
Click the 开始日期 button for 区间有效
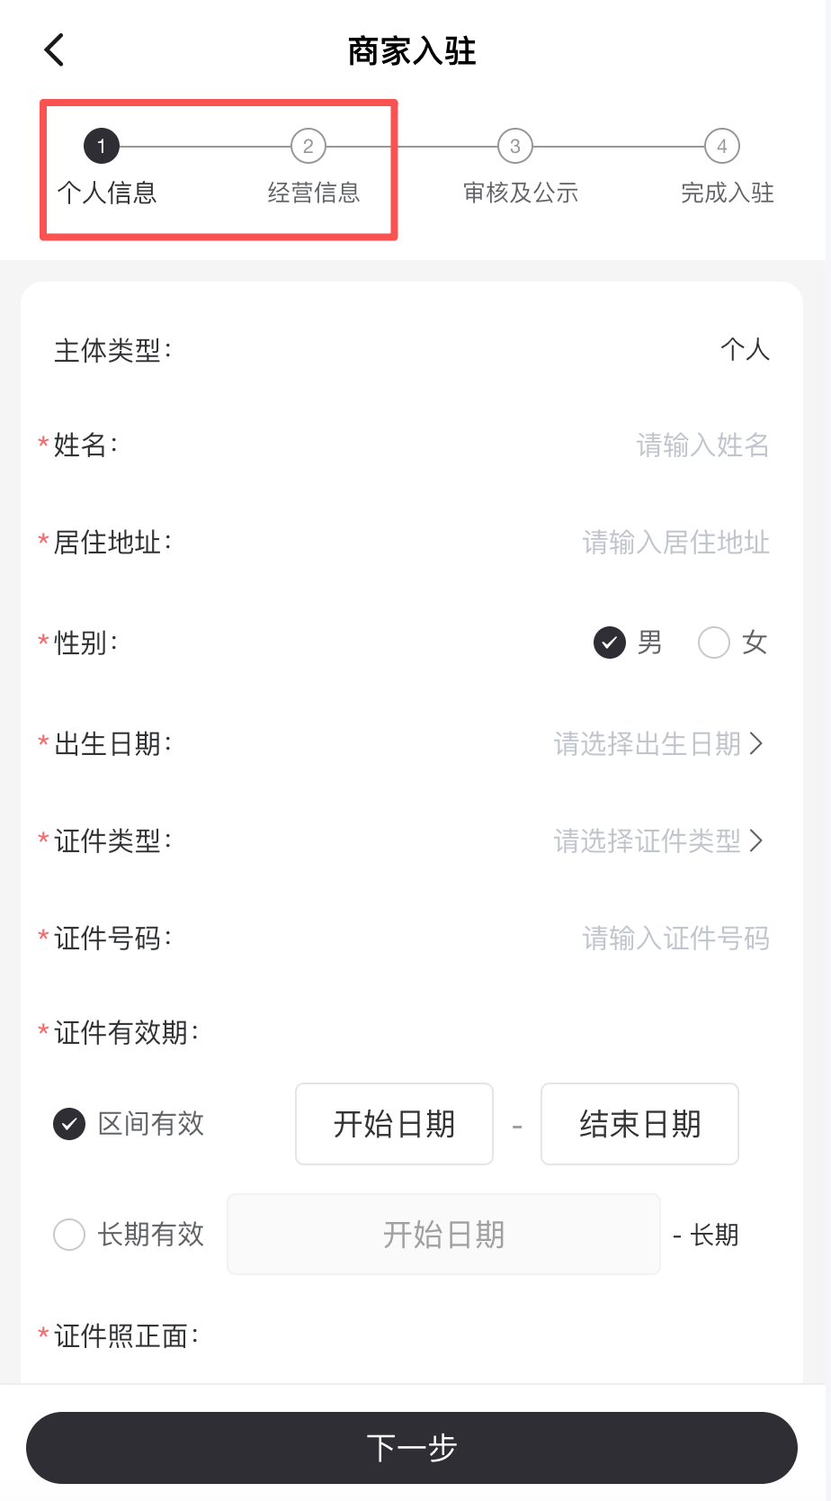click(x=394, y=1124)
